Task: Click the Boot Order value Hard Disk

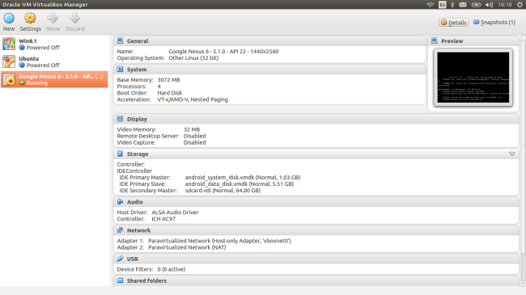Action: [170, 93]
